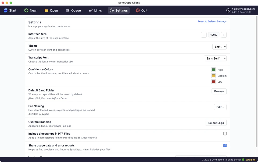
Task: Pick the Medium confidence yellow swatch
Action: [213, 76]
